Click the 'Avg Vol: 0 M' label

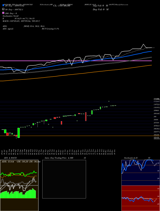(100, 6)
